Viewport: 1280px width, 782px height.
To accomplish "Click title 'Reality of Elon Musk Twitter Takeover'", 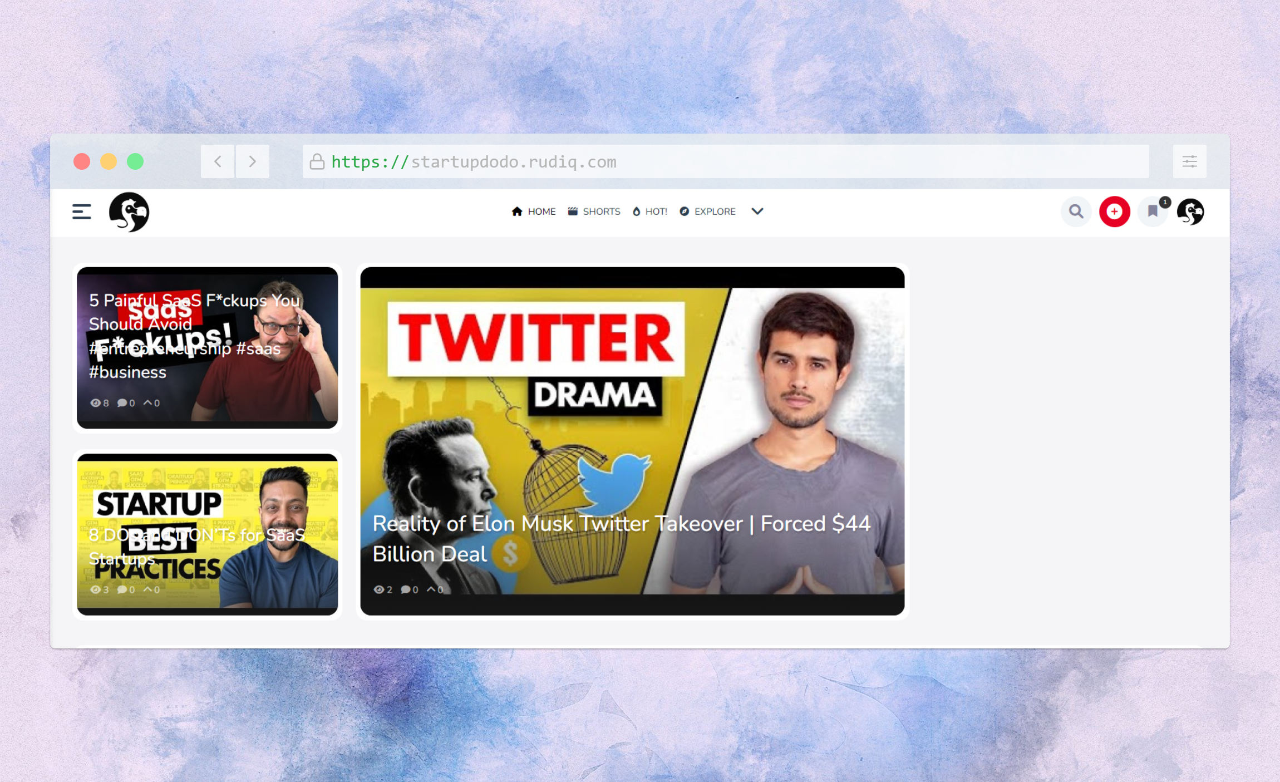I will click(x=622, y=539).
